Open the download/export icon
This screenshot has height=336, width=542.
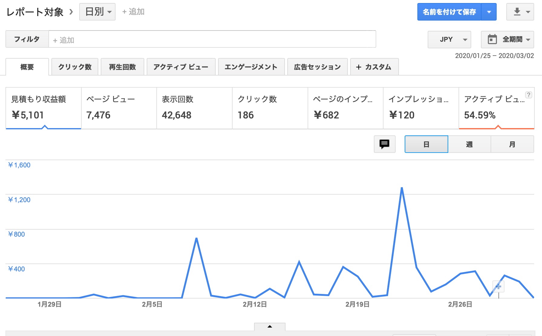pos(518,11)
